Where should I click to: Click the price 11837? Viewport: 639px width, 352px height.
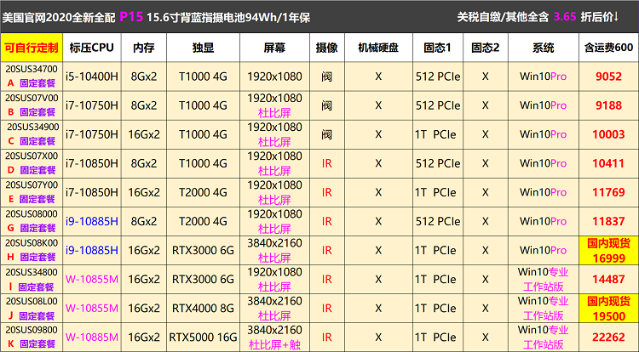tap(609, 221)
